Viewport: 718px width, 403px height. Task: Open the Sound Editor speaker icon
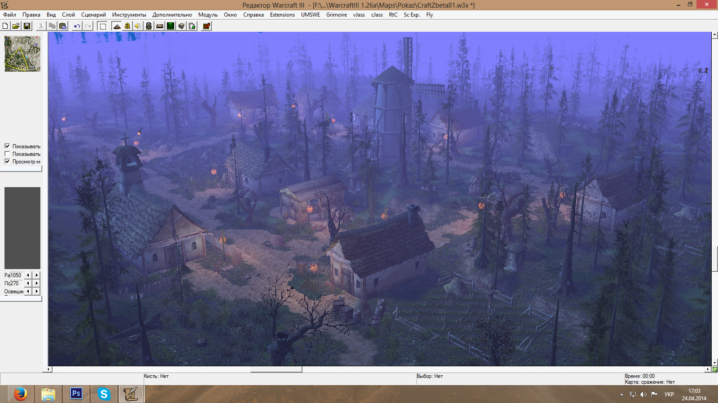(x=138, y=26)
